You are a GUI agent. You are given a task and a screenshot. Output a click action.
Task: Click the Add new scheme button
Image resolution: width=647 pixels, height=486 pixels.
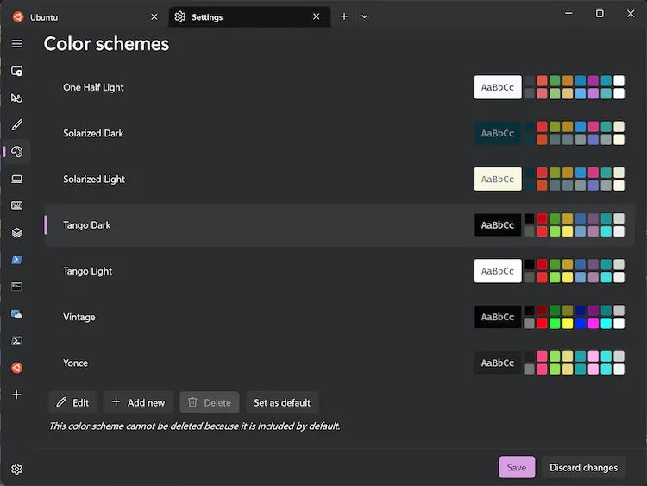(138, 402)
